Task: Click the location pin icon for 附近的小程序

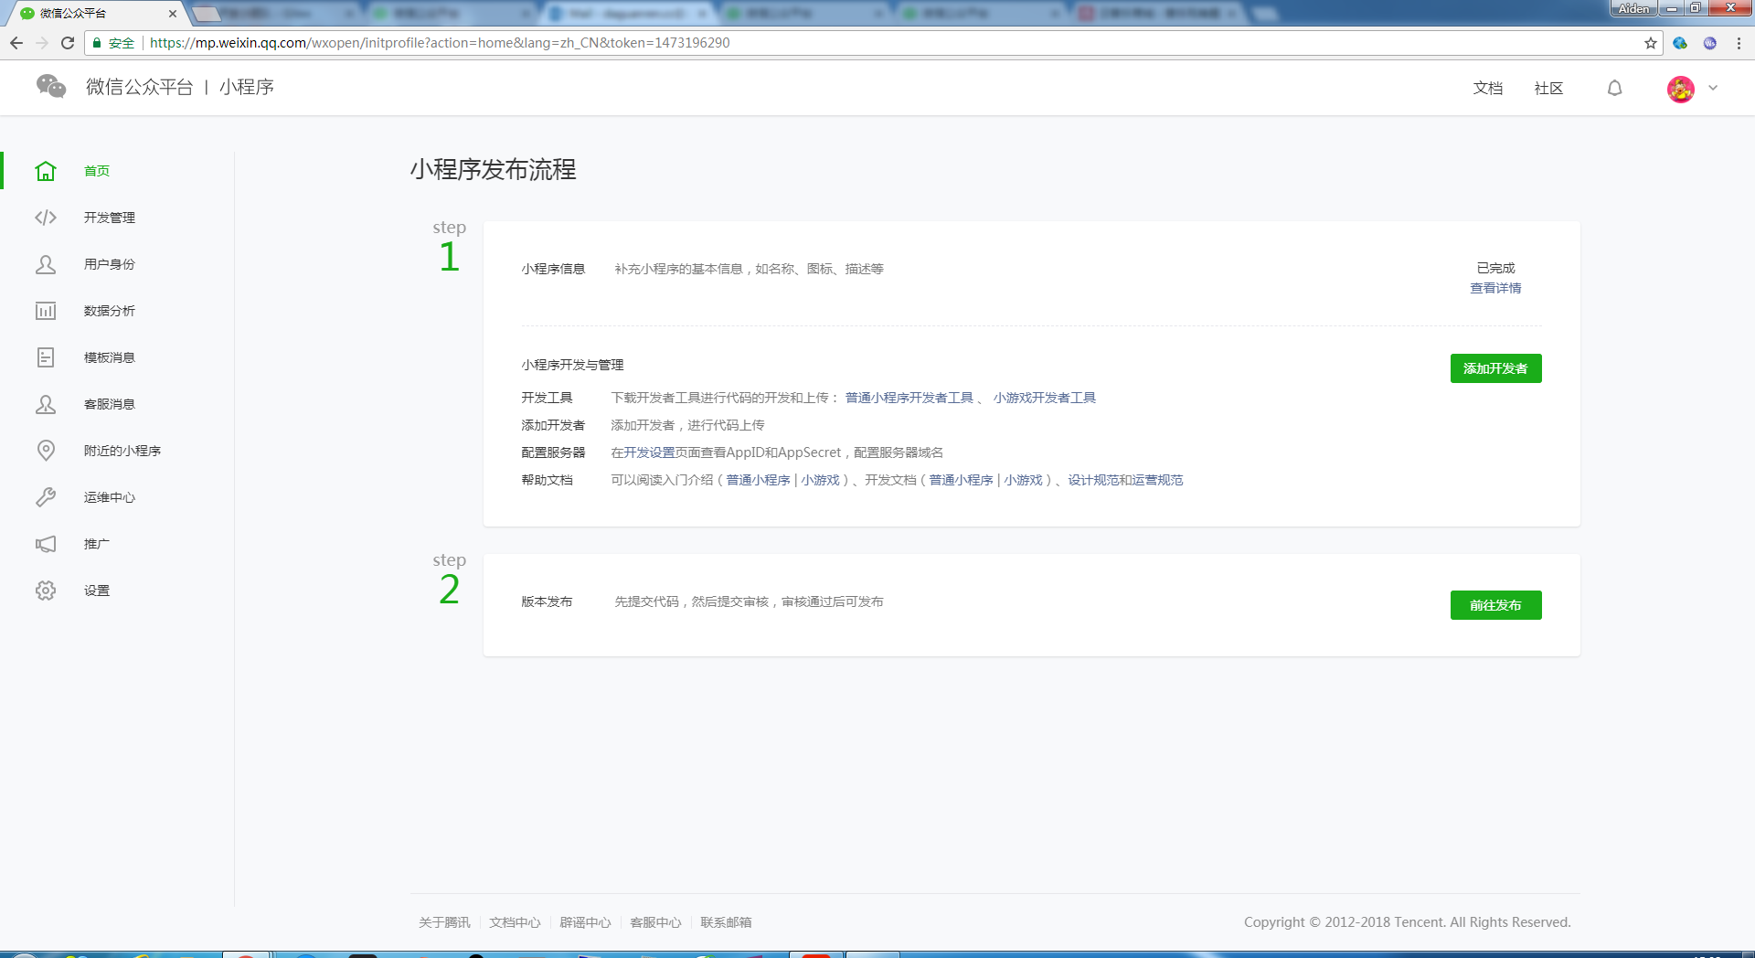Action: (46, 451)
